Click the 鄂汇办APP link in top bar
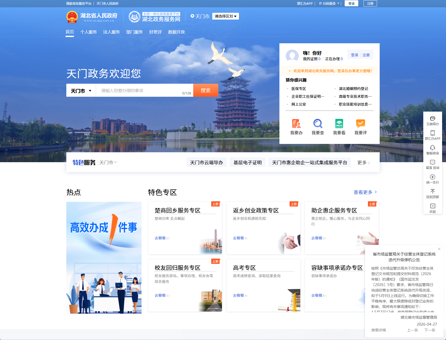The width and height of the screenshot is (446, 340). tap(305, 3)
